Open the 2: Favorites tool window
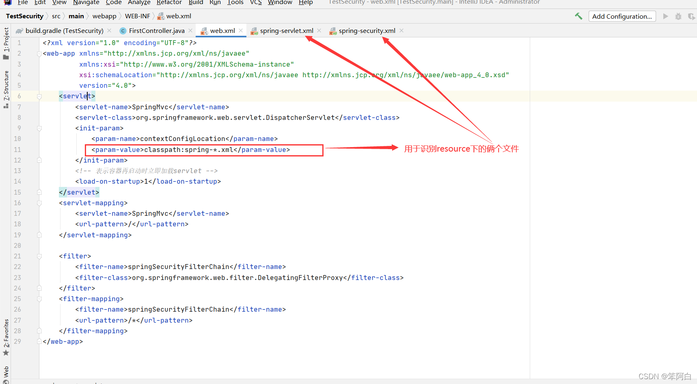The image size is (697, 384). click(6, 337)
